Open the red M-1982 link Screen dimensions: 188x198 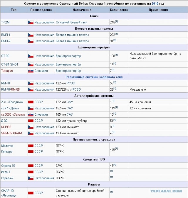[x=6, y=127]
